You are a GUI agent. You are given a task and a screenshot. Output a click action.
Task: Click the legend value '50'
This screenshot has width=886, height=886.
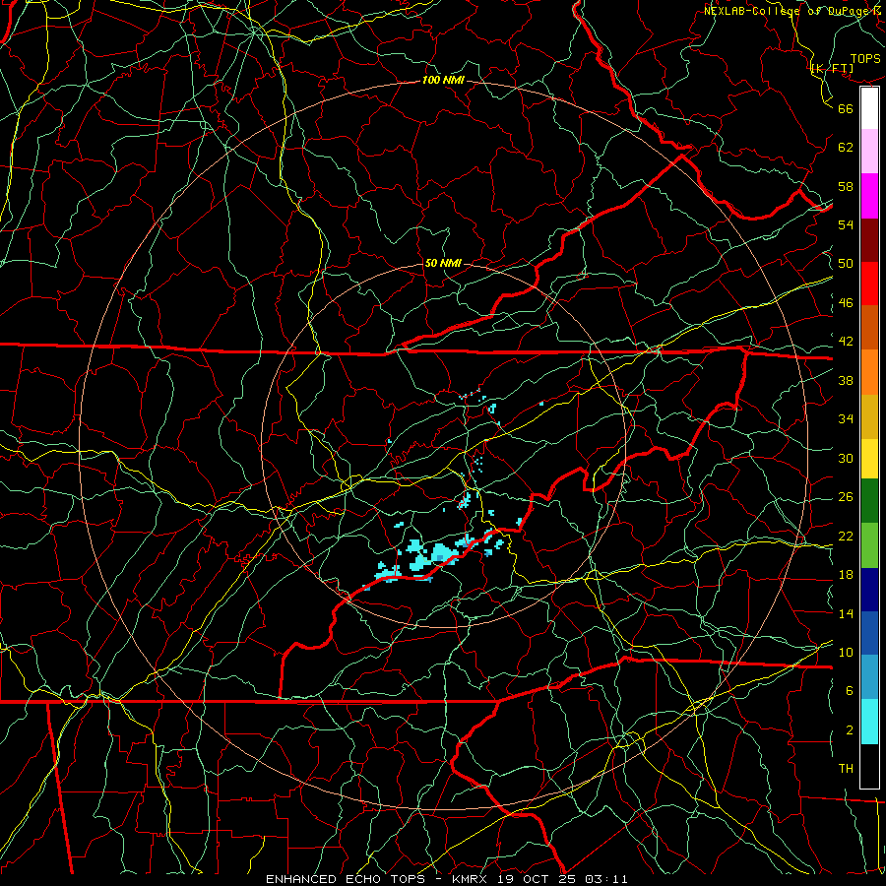[846, 264]
